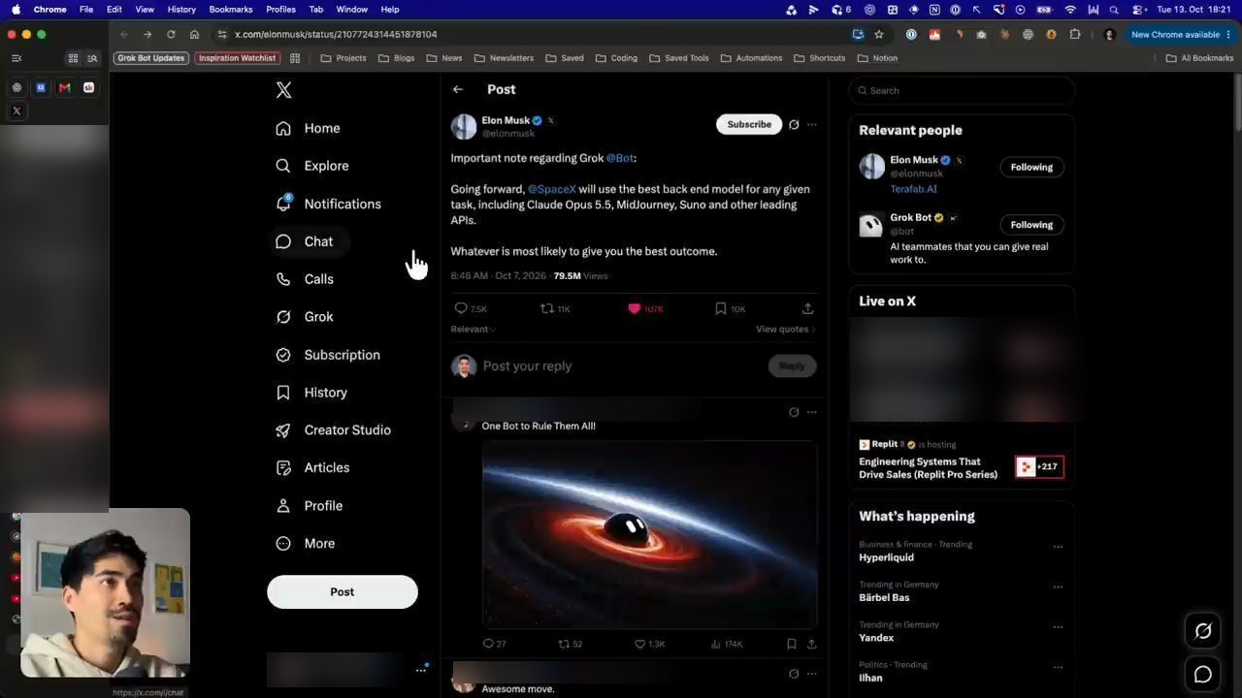
Task: Click the X logo in the sidebar
Action: (283, 90)
